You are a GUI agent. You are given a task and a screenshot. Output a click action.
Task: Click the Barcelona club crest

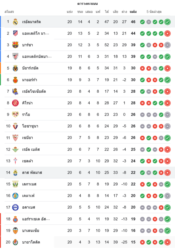coord(15,45)
